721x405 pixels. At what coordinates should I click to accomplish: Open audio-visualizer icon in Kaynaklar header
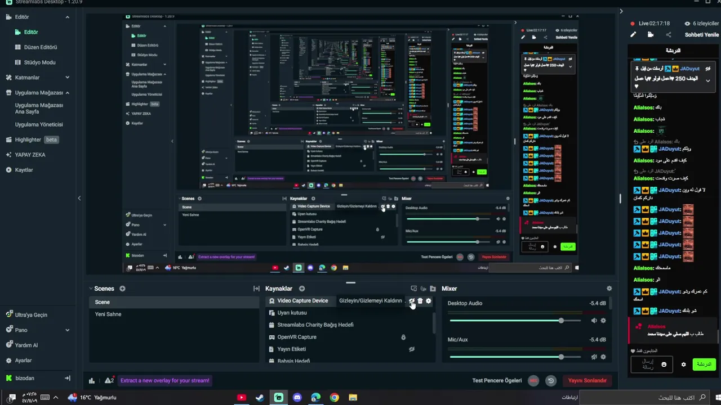click(x=424, y=289)
